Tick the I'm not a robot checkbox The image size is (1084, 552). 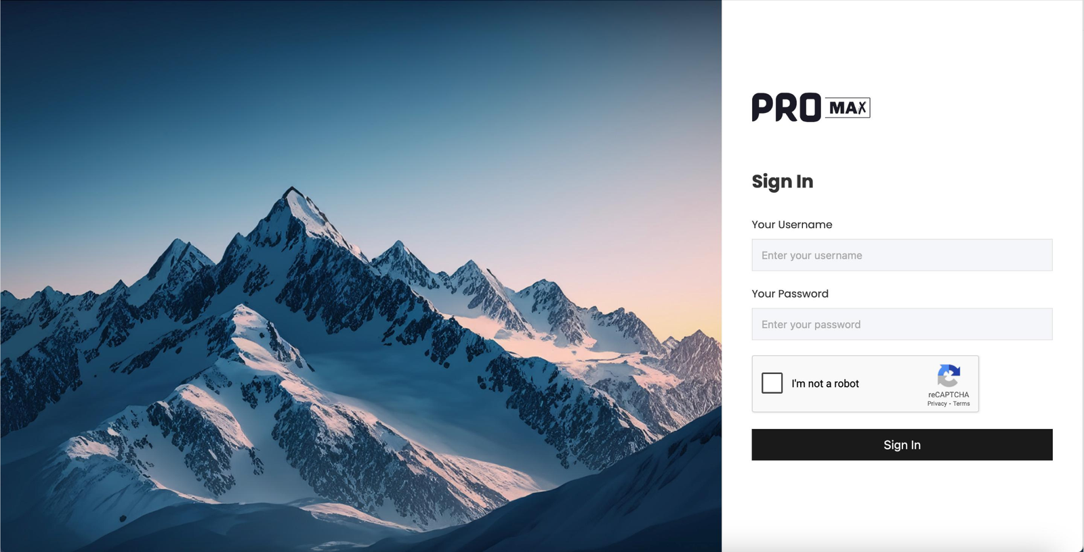(x=772, y=383)
